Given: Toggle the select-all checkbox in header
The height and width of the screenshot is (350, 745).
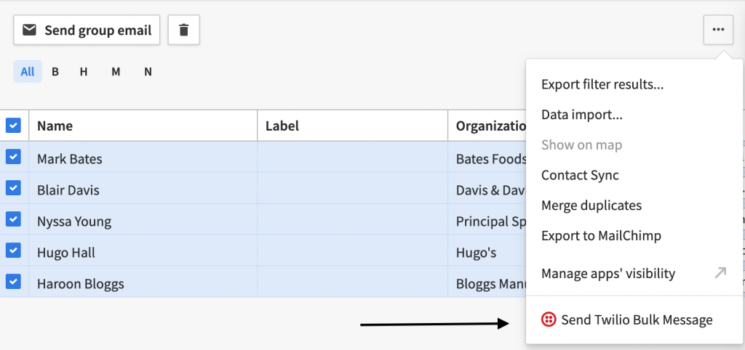Looking at the screenshot, I should pos(13,125).
